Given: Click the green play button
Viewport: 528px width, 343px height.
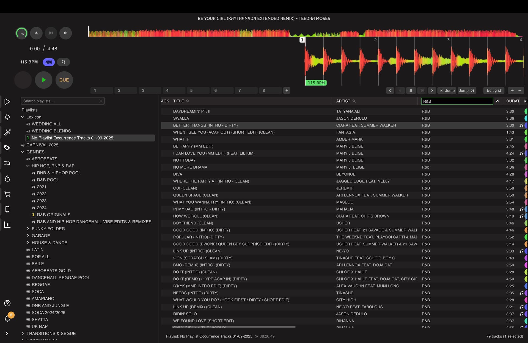Looking at the screenshot, I should pos(43,80).
